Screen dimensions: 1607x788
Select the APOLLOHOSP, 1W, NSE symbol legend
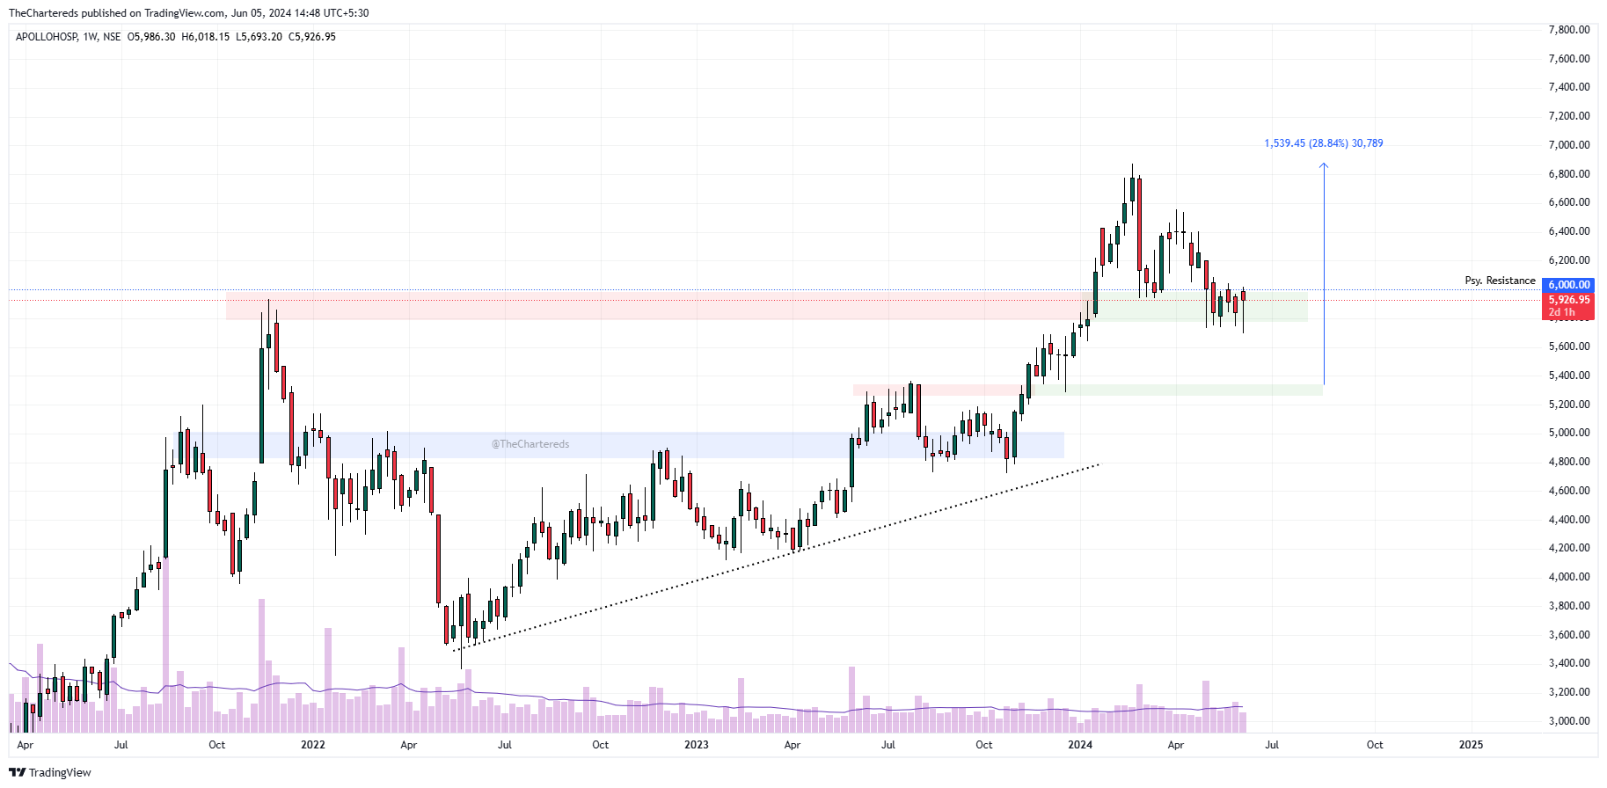pos(69,37)
